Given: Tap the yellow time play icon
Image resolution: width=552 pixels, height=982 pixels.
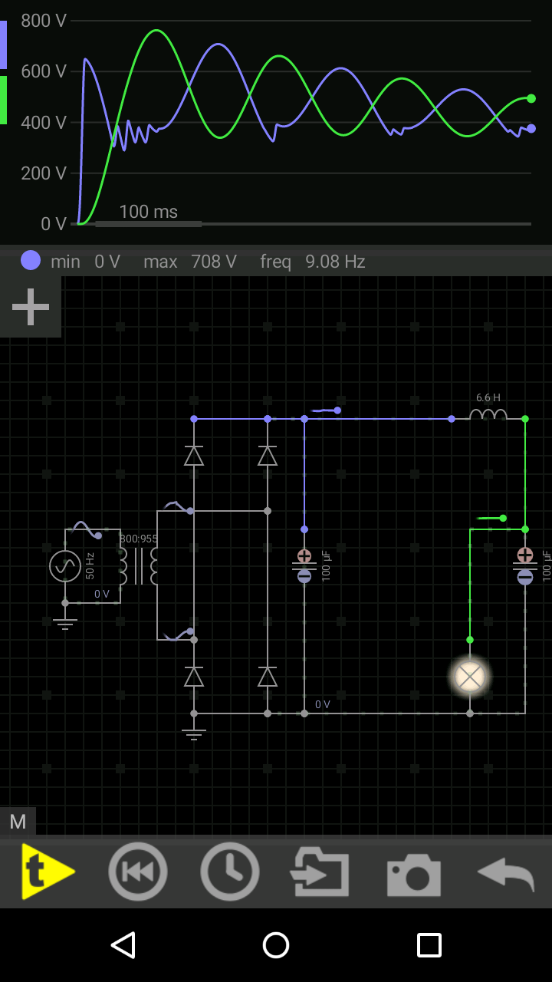Looking at the screenshot, I should (48, 872).
